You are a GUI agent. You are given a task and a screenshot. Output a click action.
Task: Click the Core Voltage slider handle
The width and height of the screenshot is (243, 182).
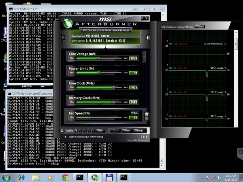(x=99, y=58)
